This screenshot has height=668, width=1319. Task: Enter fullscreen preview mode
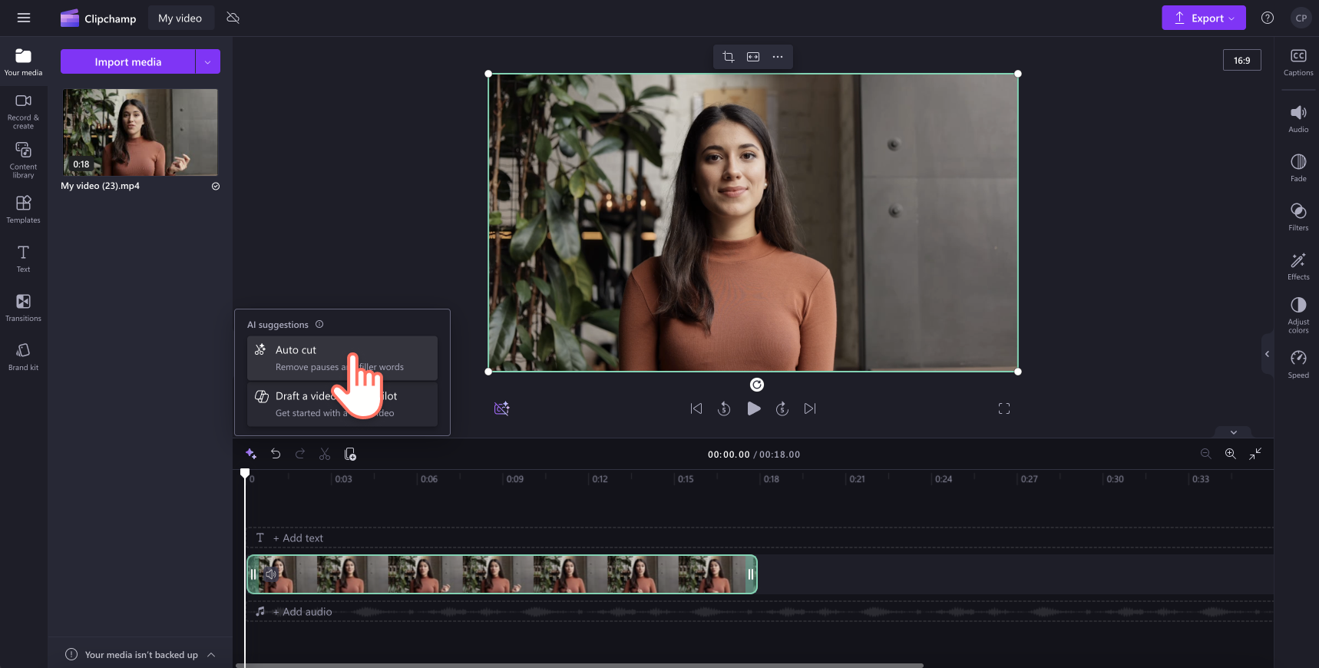click(x=1004, y=408)
